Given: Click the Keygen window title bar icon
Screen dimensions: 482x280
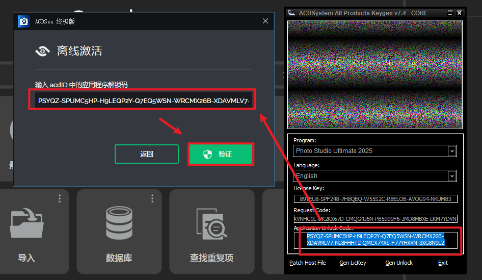Looking at the screenshot, I should click(292, 13).
